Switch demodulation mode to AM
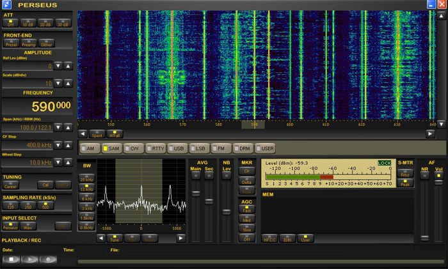Viewport: 448px width, 269px height. pyautogui.click(x=90, y=148)
